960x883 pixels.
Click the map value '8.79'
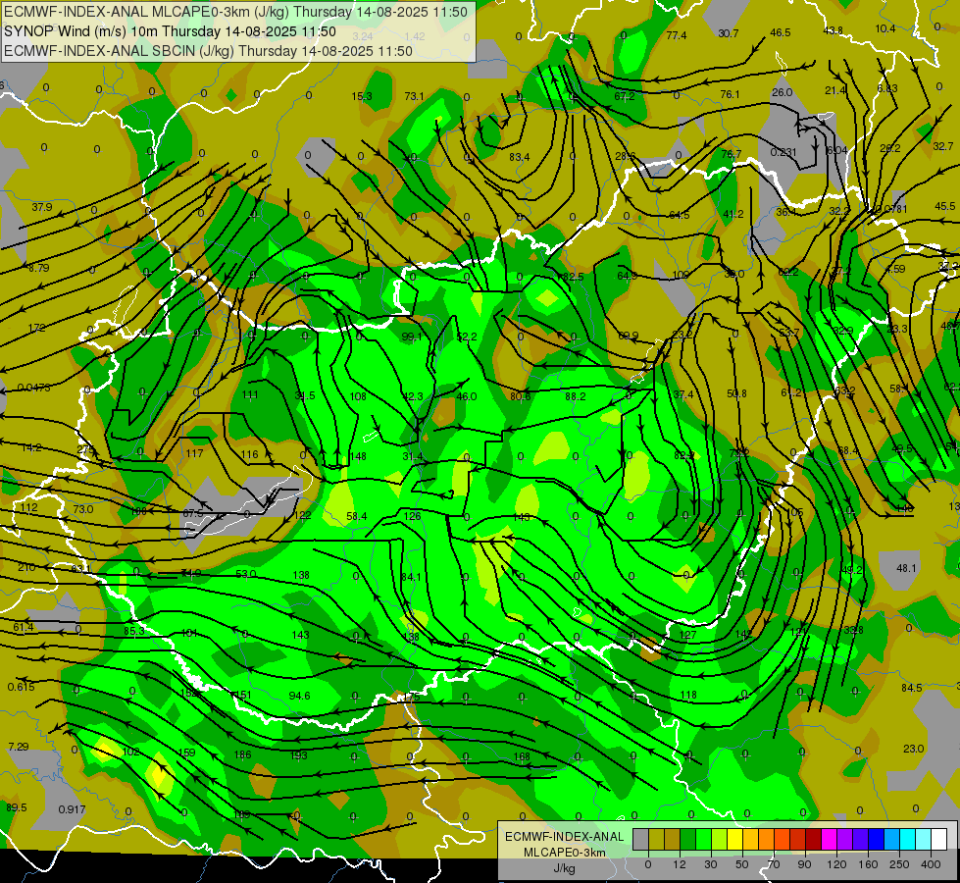pyautogui.click(x=38, y=268)
